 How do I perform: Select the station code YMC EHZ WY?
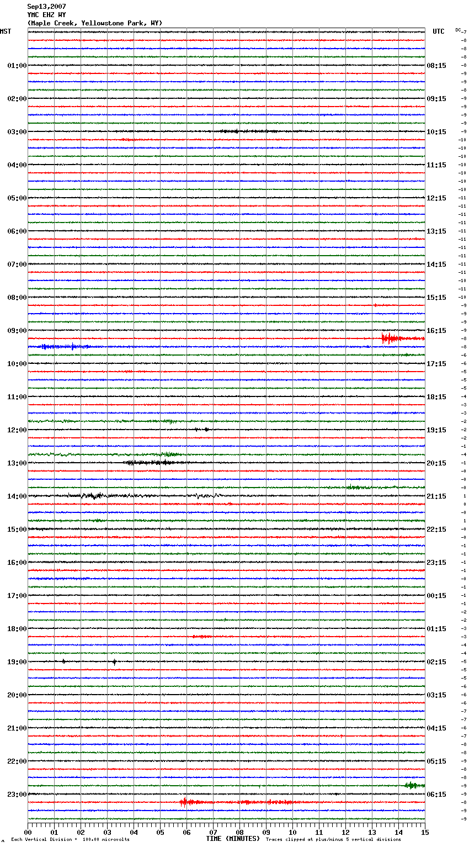[x=46, y=15]
